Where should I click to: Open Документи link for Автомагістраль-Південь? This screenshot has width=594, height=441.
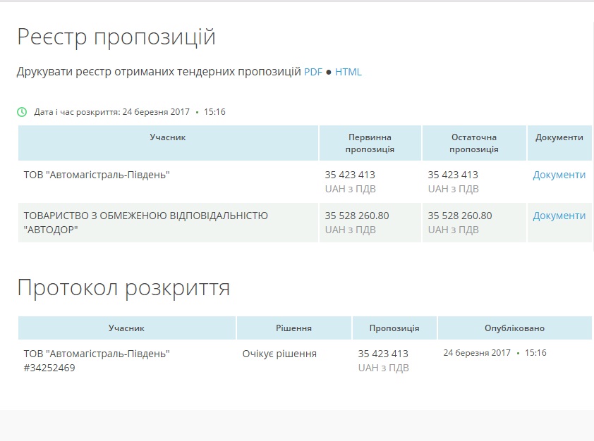click(559, 175)
